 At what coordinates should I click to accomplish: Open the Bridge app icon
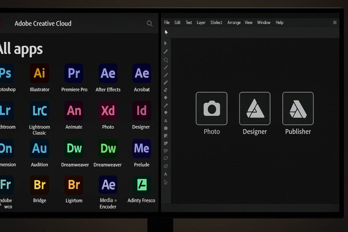[x=39, y=185]
